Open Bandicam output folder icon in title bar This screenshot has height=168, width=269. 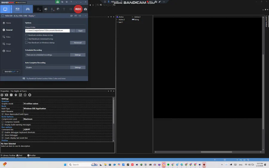62,2
